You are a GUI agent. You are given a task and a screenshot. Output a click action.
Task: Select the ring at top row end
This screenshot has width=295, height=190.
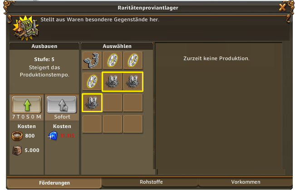tap(133, 61)
